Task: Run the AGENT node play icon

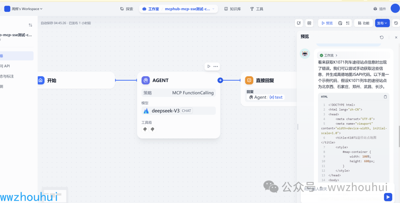Action: (x=209, y=67)
